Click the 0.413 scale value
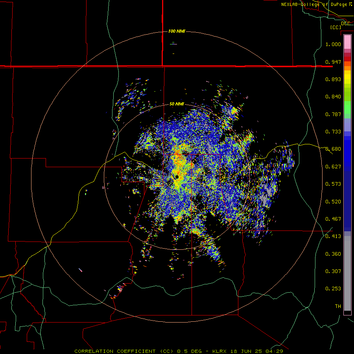Viewport: 354px width, 354px height. pos(333,236)
